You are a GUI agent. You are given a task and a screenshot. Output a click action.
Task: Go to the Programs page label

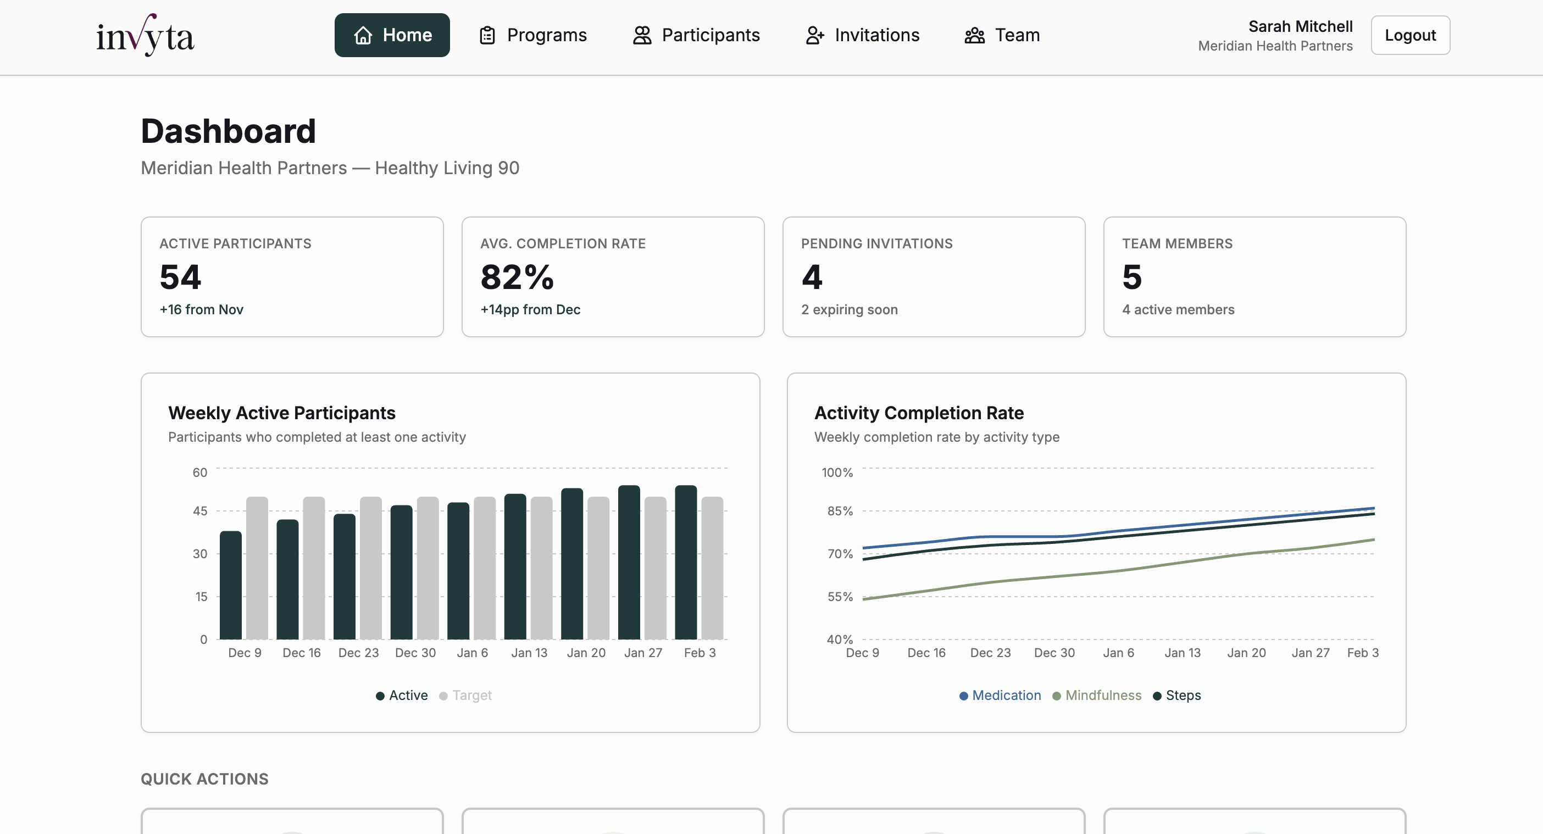[x=547, y=35]
